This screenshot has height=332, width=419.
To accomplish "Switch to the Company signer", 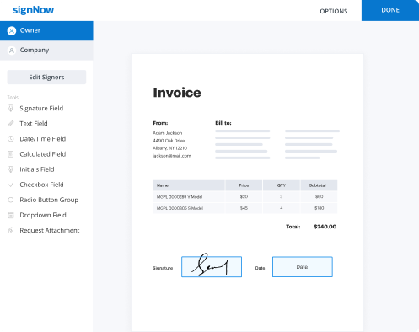I will tap(46, 51).
